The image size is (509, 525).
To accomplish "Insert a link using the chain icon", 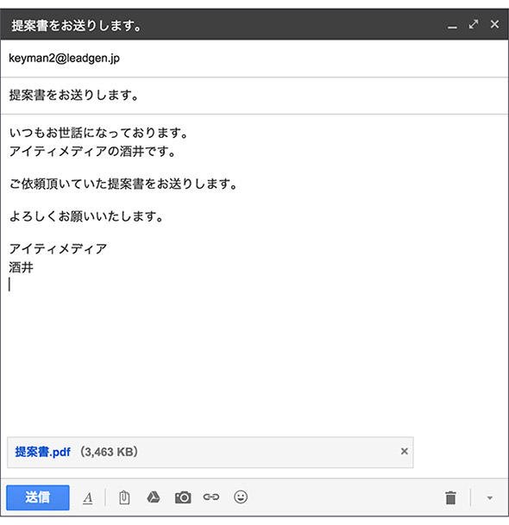I will (211, 497).
